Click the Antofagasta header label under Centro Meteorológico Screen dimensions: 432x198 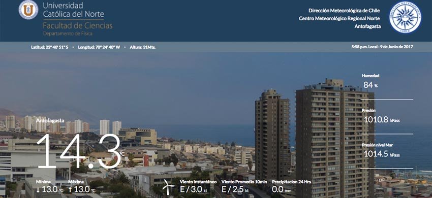point(367,26)
